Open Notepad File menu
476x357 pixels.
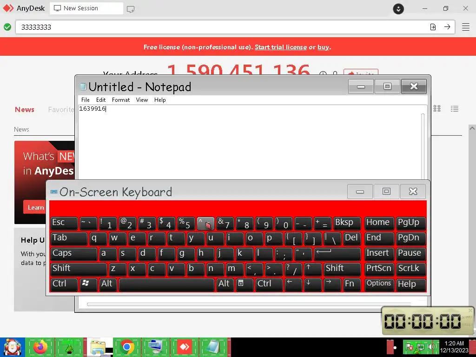[86, 100]
